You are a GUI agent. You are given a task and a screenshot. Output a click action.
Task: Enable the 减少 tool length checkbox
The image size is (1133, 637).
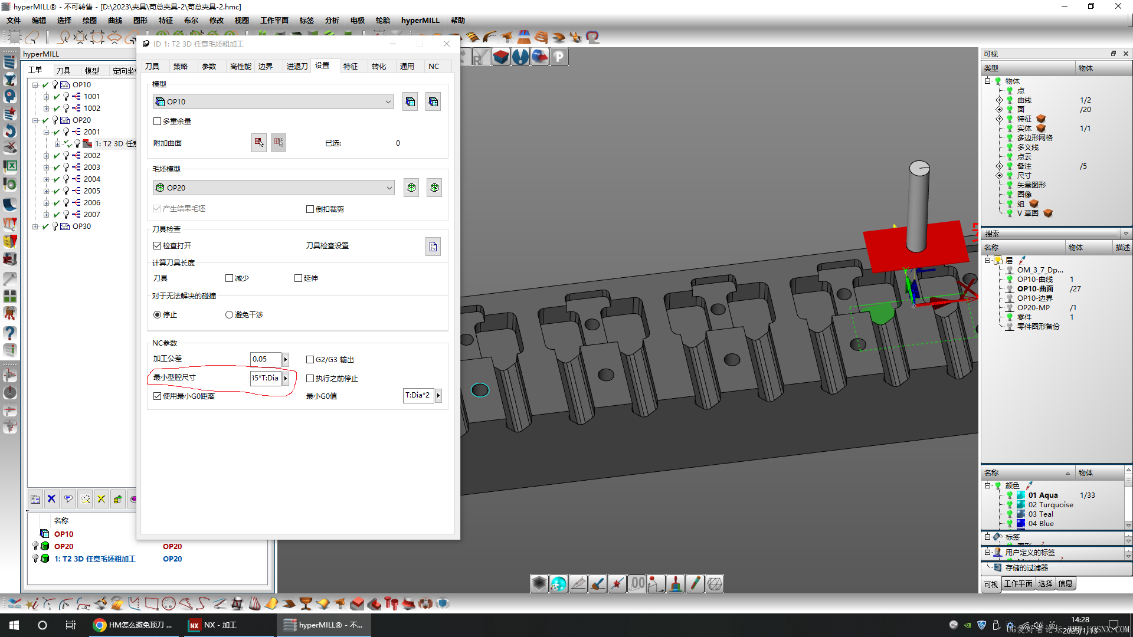(229, 278)
